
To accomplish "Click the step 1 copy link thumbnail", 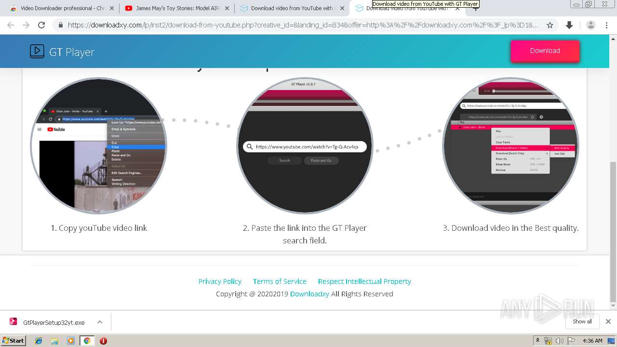I will click(99, 146).
